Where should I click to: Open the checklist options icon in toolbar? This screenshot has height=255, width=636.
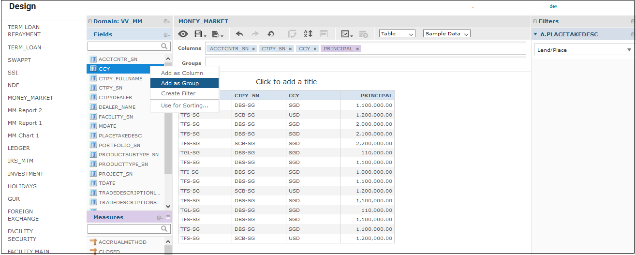click(x=346, y=34)
